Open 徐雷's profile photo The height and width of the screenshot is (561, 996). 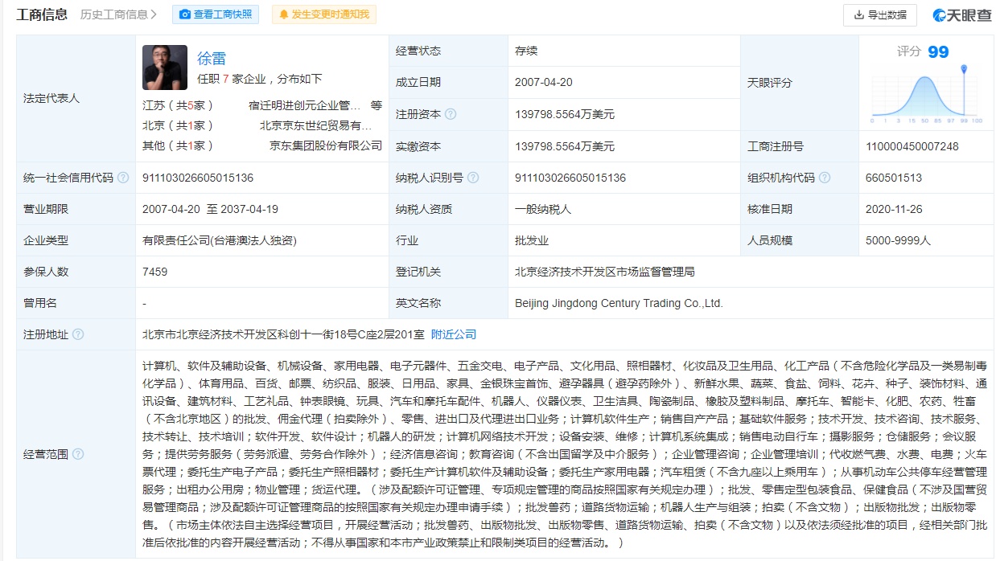coord(165,68)
